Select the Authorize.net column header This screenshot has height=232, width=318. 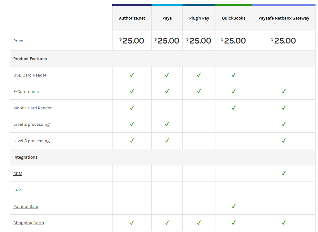pyautogui.click(x=132, y=18)
